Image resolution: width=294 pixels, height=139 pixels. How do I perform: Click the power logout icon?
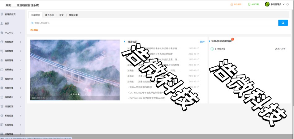pos(288,4)
